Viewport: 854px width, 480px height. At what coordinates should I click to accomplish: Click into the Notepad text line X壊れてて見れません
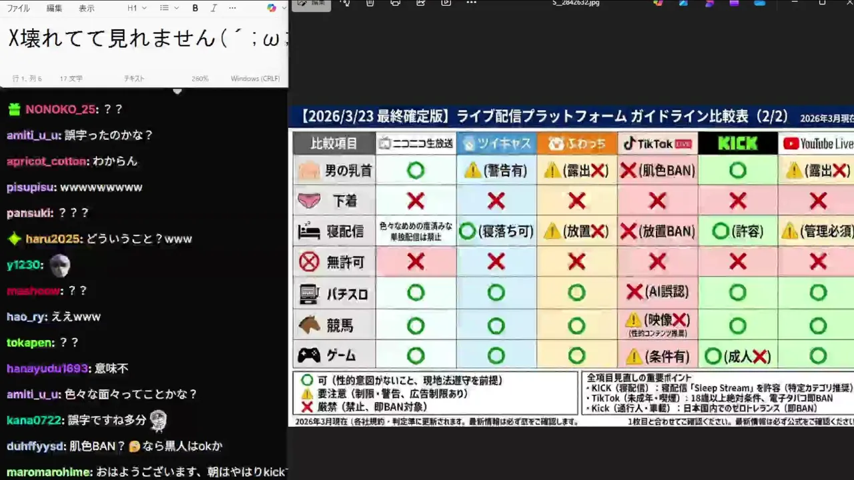(x=148, y=39)
